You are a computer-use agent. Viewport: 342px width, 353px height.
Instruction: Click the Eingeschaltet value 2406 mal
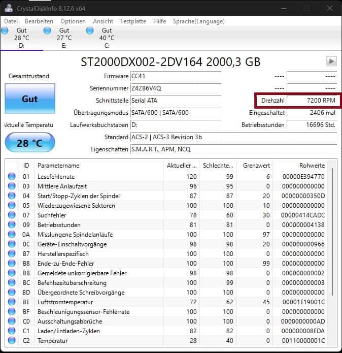click(x=312, y=113)
